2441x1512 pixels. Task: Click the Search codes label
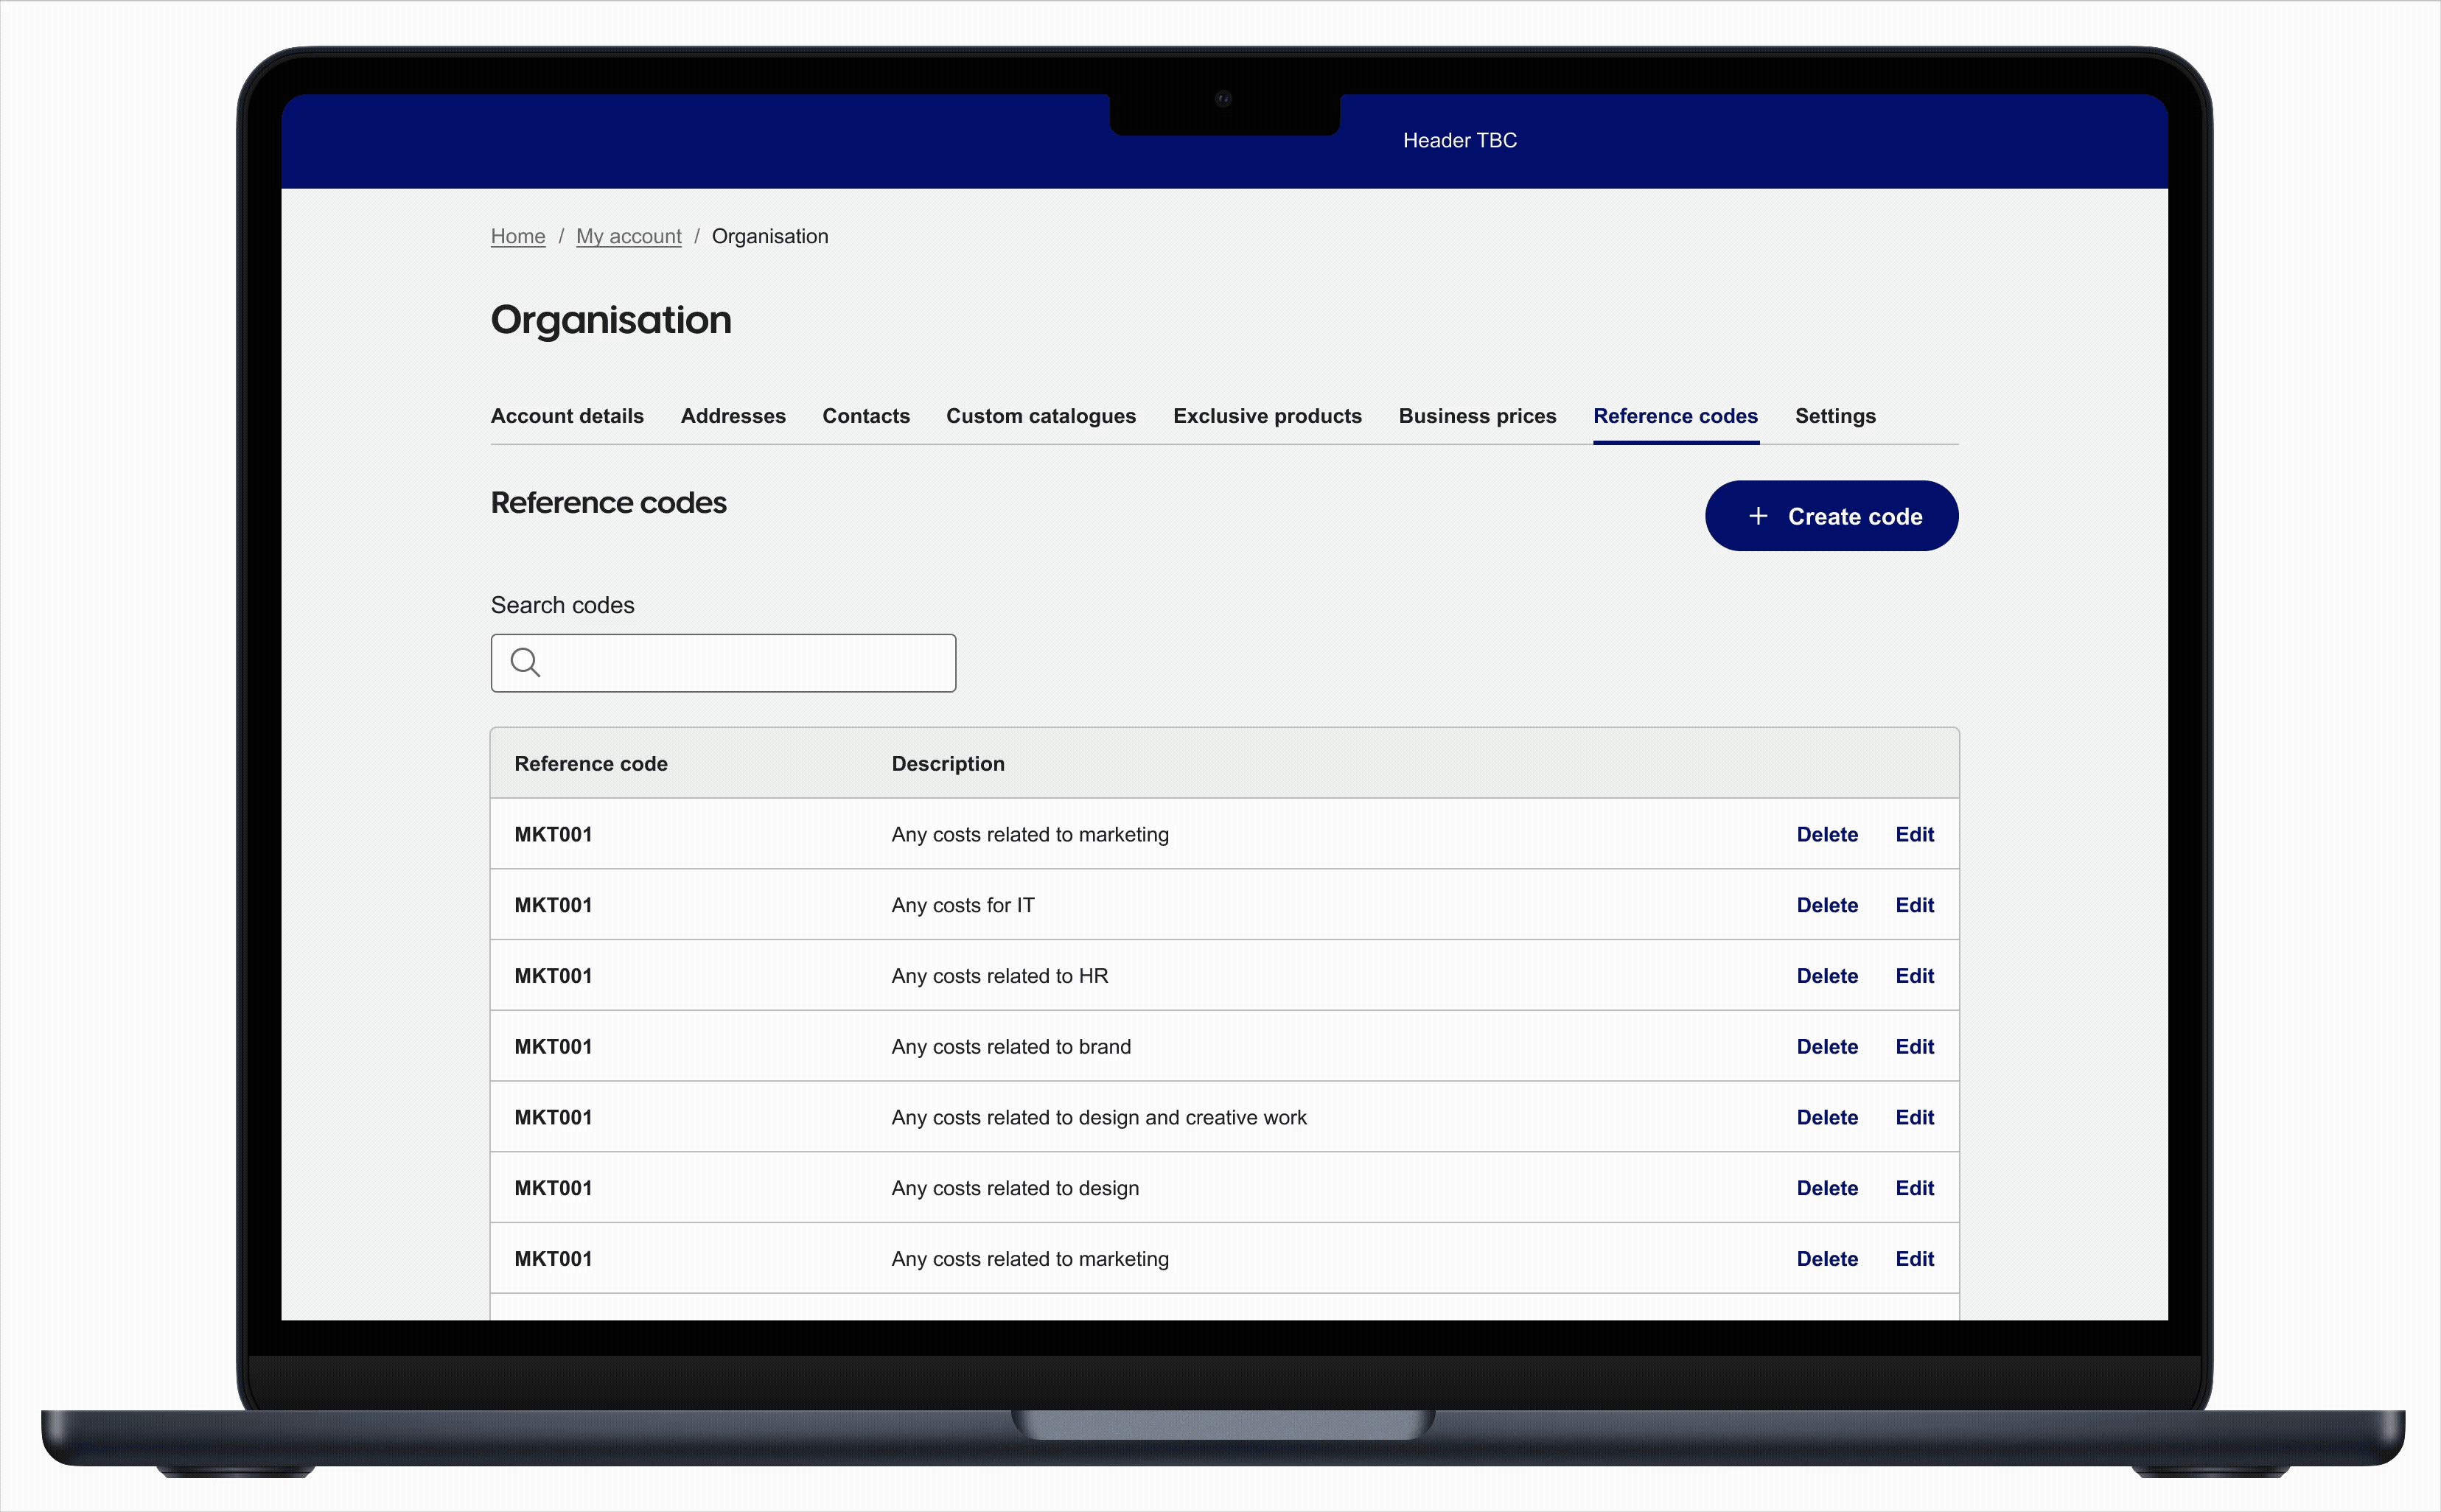[562, 605]
